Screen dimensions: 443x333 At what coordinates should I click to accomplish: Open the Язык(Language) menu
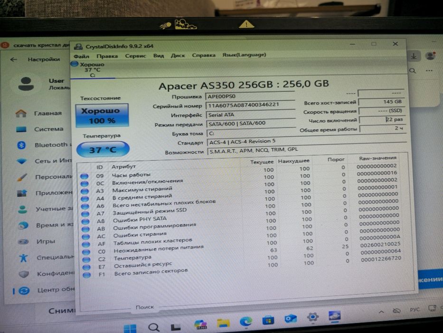point(244,54)
